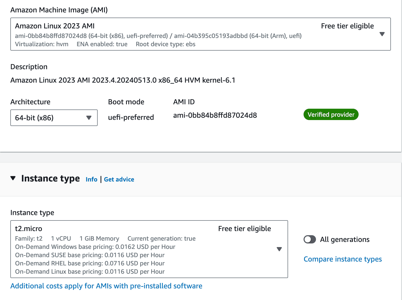Click Additional costs apply for pre-installed software link

(x=106, y=286)
